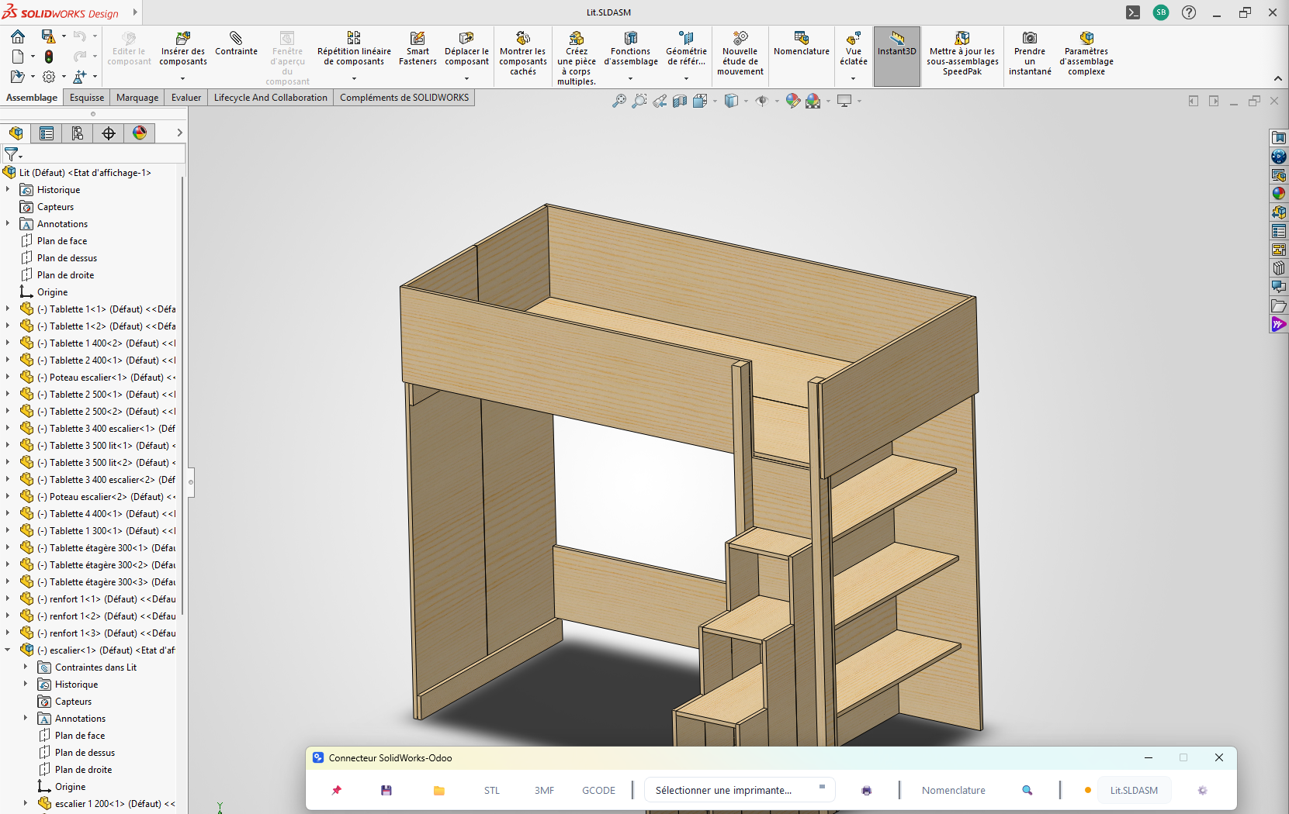The width and height of the screenshot is (1289, 814).
Task: Click Nomenclature in Odoo connector
Action: [x=954, y=790]
